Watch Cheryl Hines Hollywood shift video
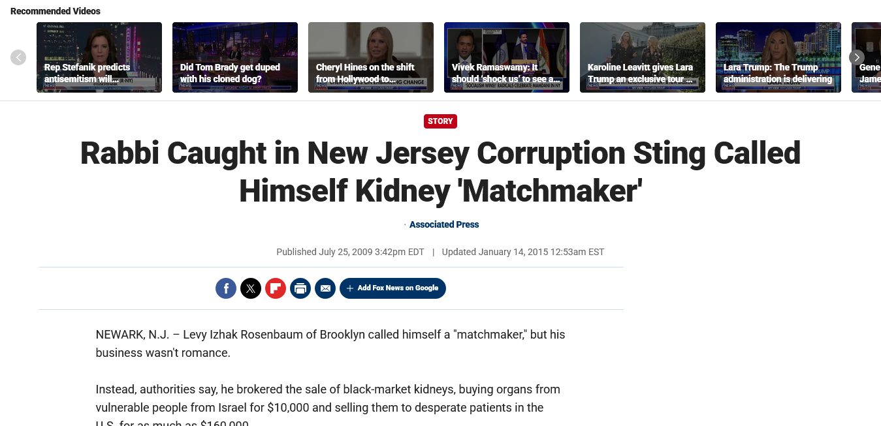 click(x=371, y=57)
